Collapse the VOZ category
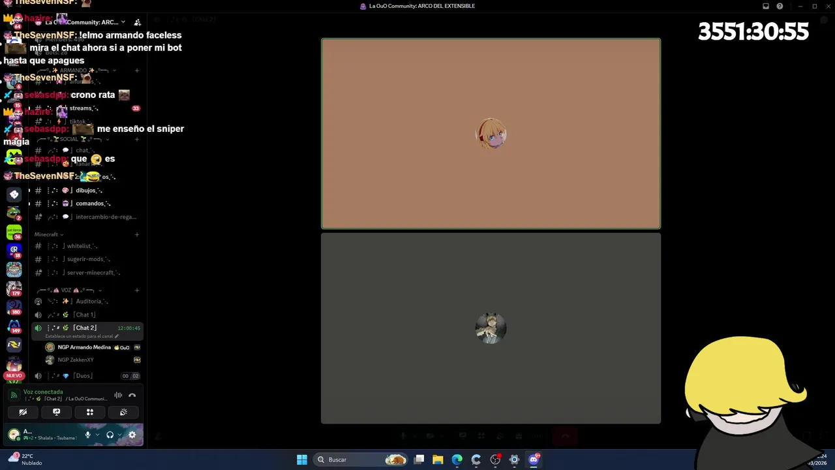Screen dimensions: 835x470 click(x=68, y=290)
